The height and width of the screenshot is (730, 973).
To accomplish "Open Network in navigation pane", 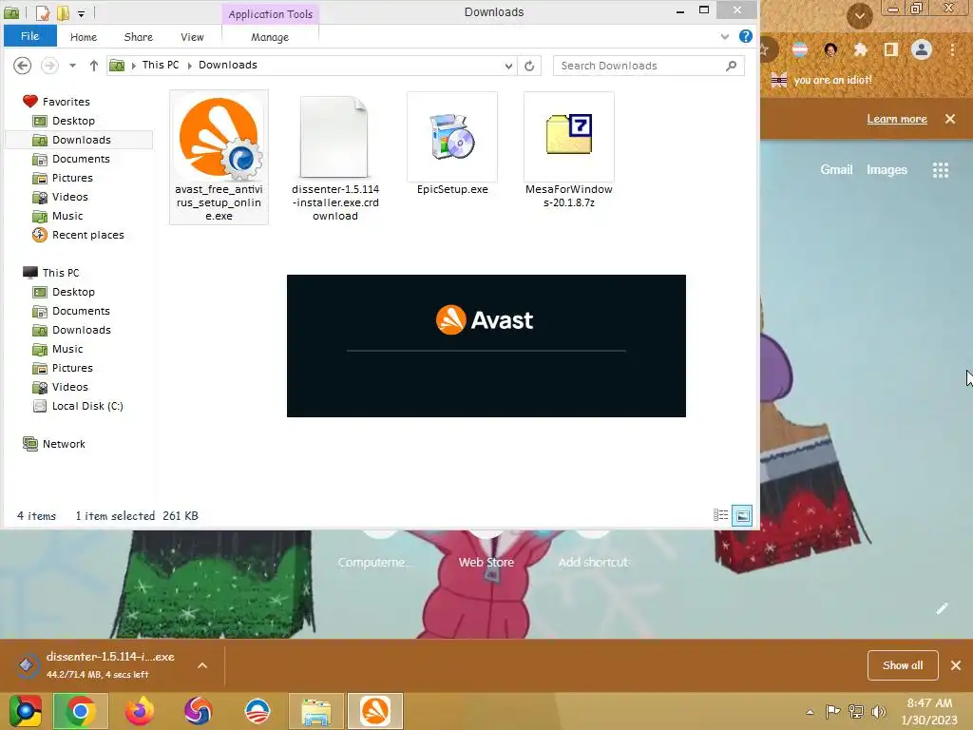I will (x=64, y=445).
